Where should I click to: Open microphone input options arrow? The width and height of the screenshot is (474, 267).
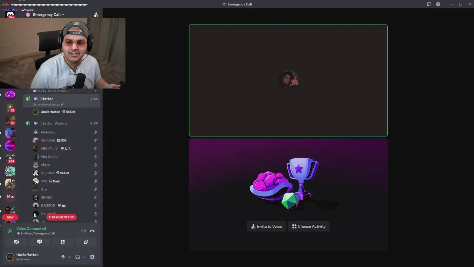coord(69,257)
